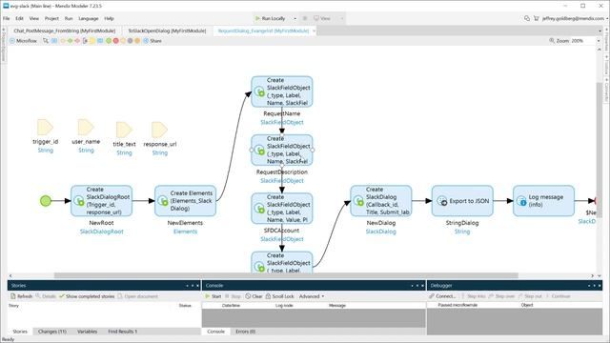Select the Create SlackDialog activity node
The image size is (610, 343).
[x=381, y=201]
